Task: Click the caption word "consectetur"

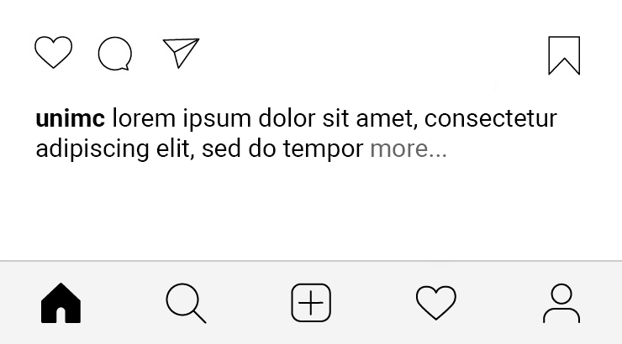Action: point(491,118)
